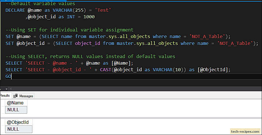Click the horizontal scrollbar left arrow

point(11,89)
